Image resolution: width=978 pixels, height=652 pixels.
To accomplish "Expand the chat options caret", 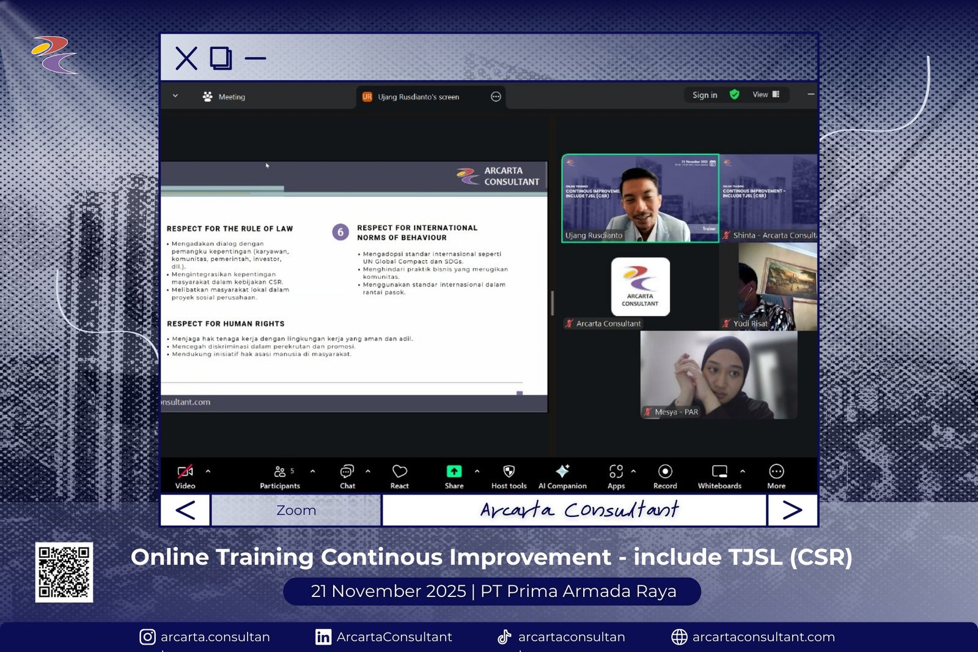I will 368,471.
